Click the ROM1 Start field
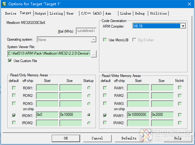This screenshot has height=145, width=195. [x=47, y=88]
